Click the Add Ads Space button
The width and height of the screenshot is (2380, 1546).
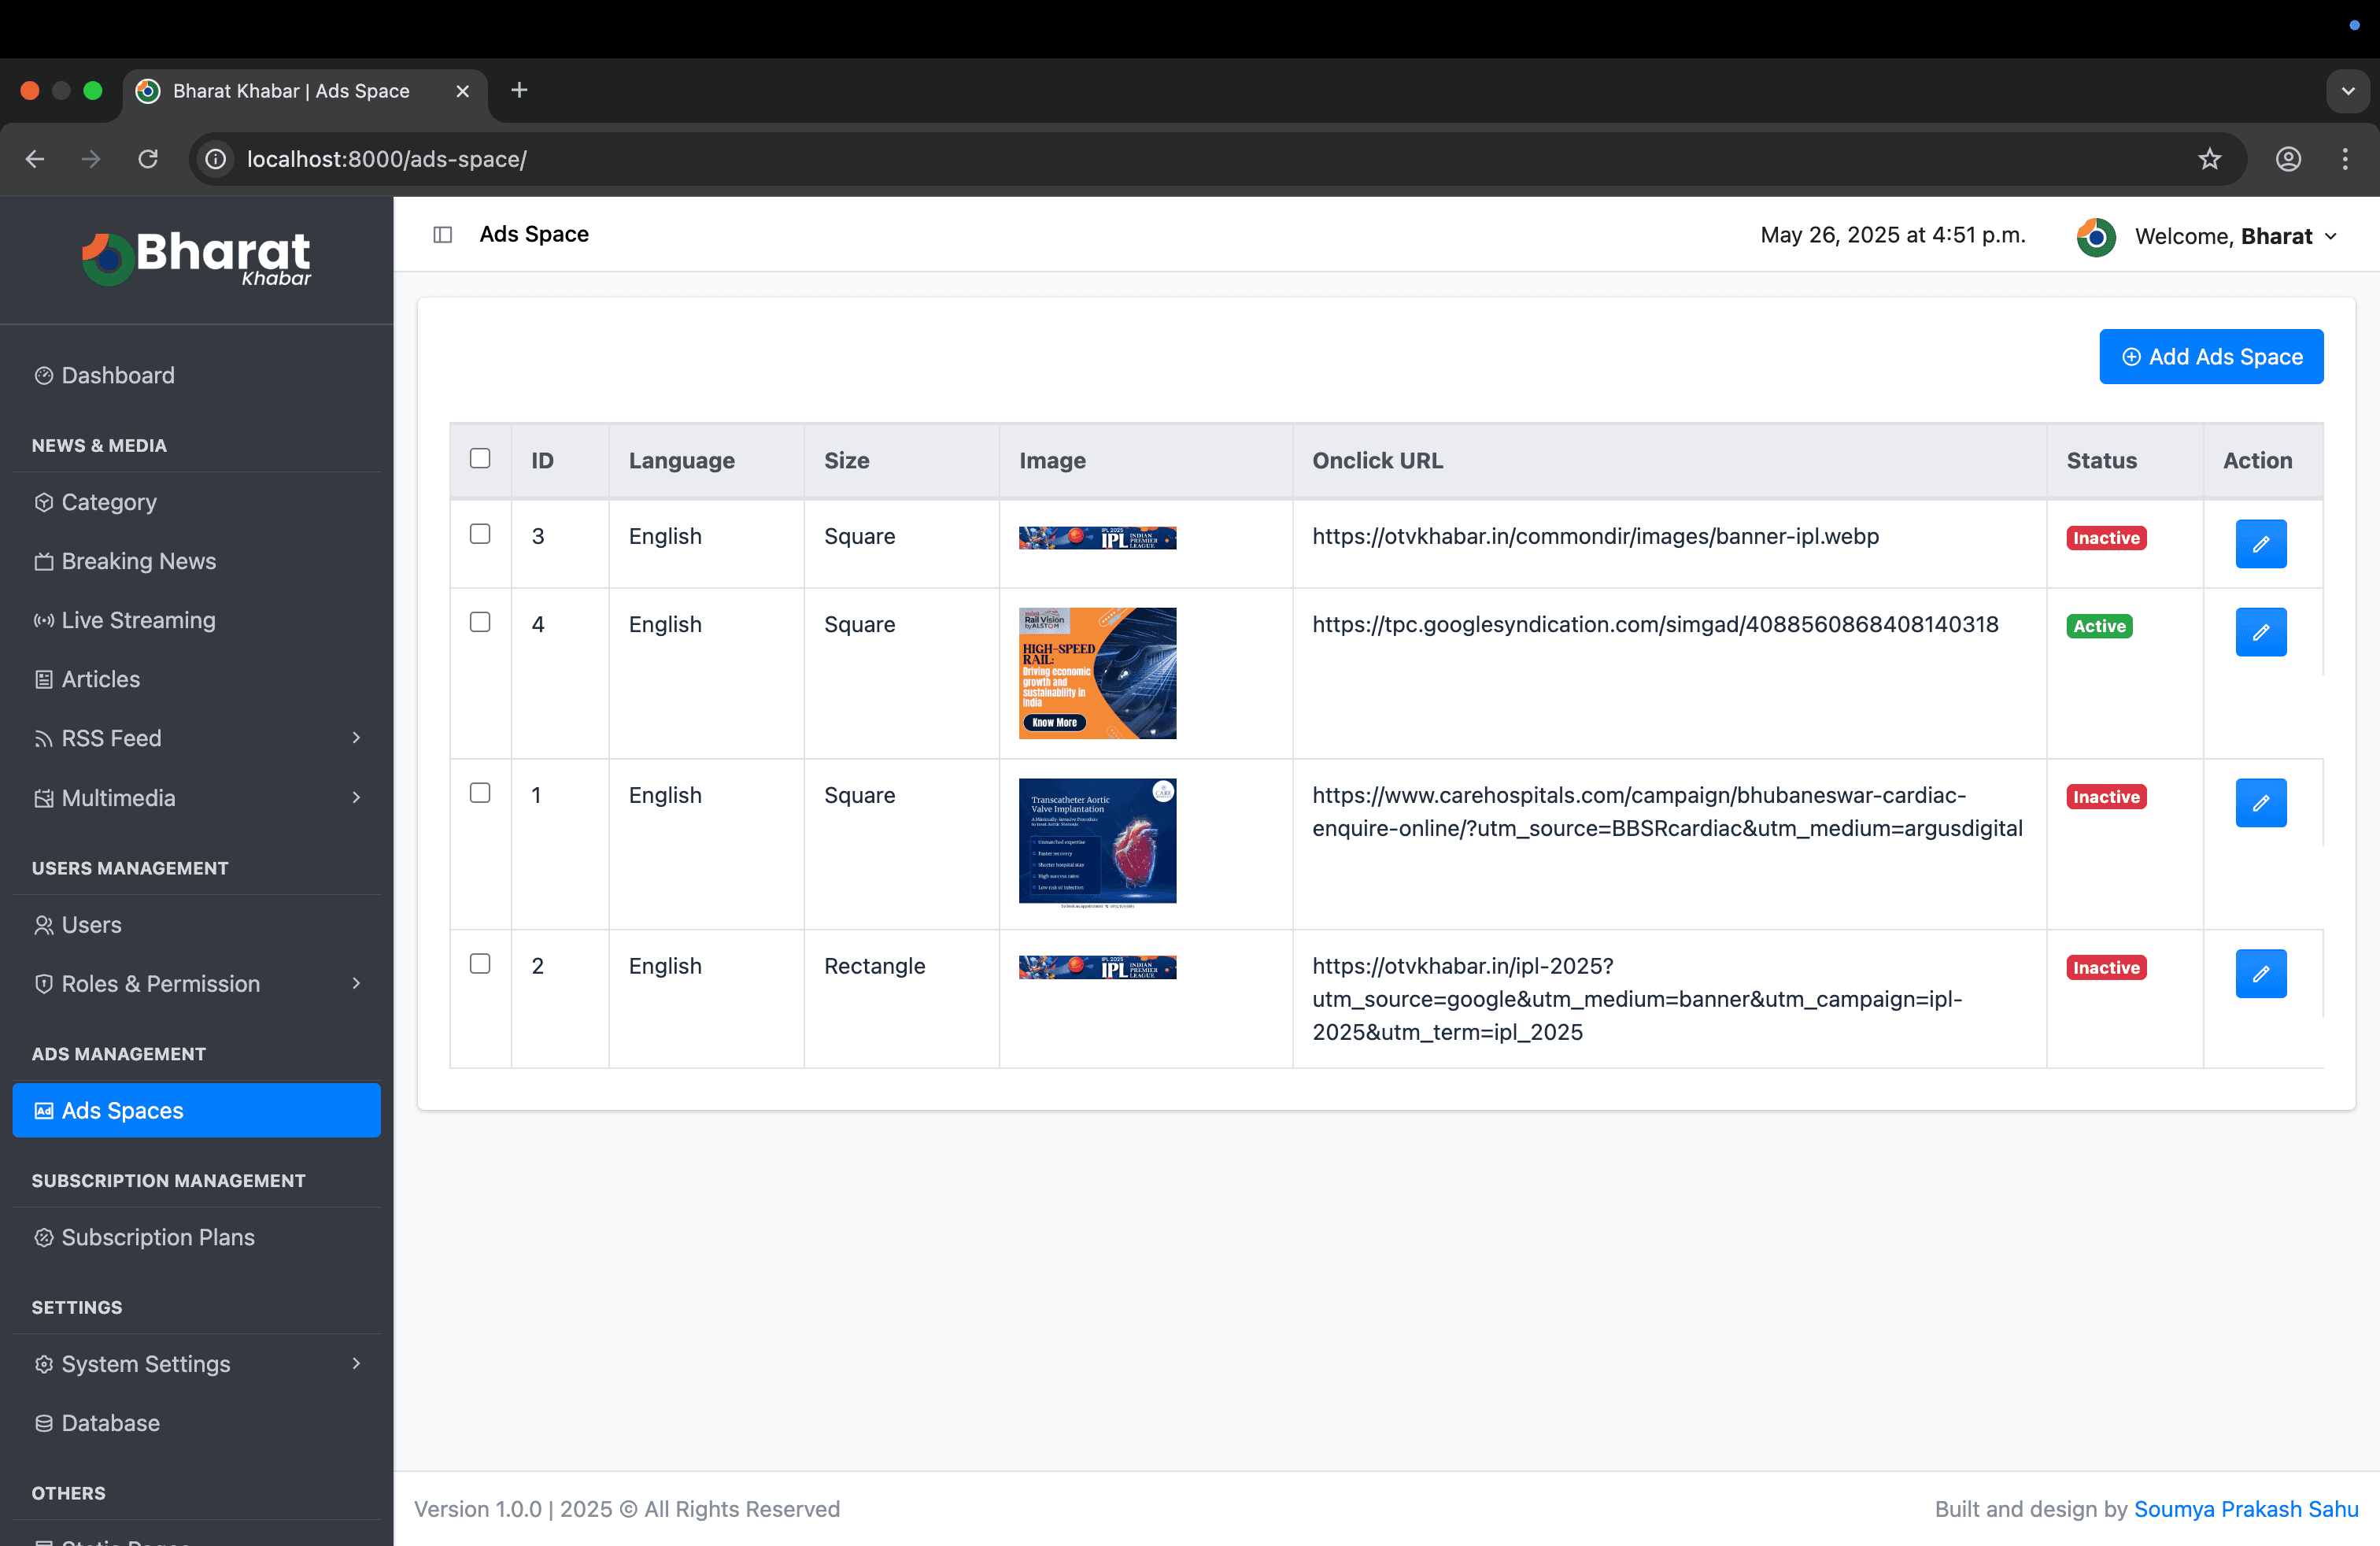[x=2211, y=357]
